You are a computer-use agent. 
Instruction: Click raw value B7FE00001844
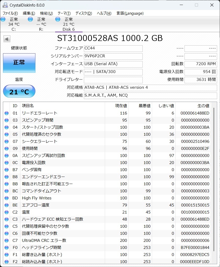point(195,248)
